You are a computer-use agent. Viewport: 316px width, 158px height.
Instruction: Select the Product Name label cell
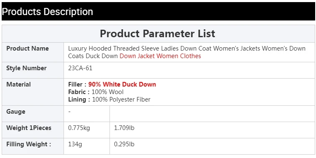(33, 52)
